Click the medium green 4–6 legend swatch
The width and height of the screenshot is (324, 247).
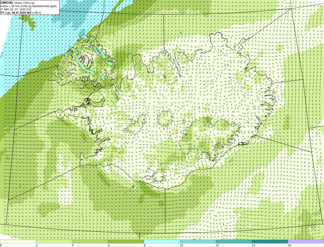point(90,242)
